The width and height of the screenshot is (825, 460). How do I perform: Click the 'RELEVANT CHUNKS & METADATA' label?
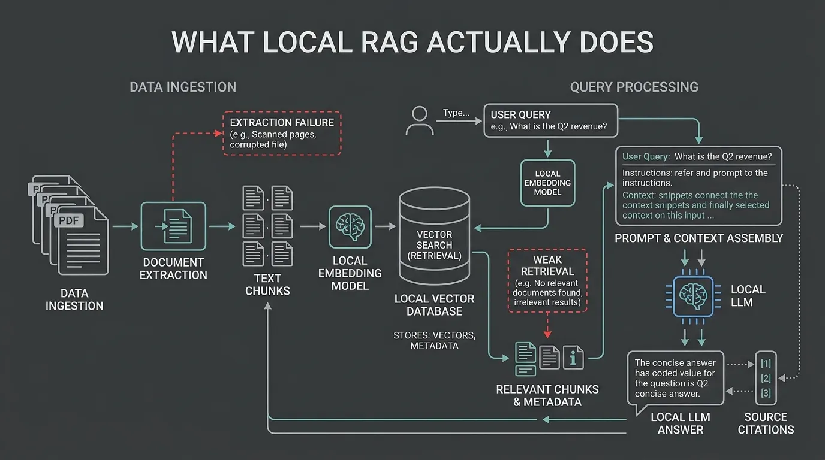pos(547,395)
